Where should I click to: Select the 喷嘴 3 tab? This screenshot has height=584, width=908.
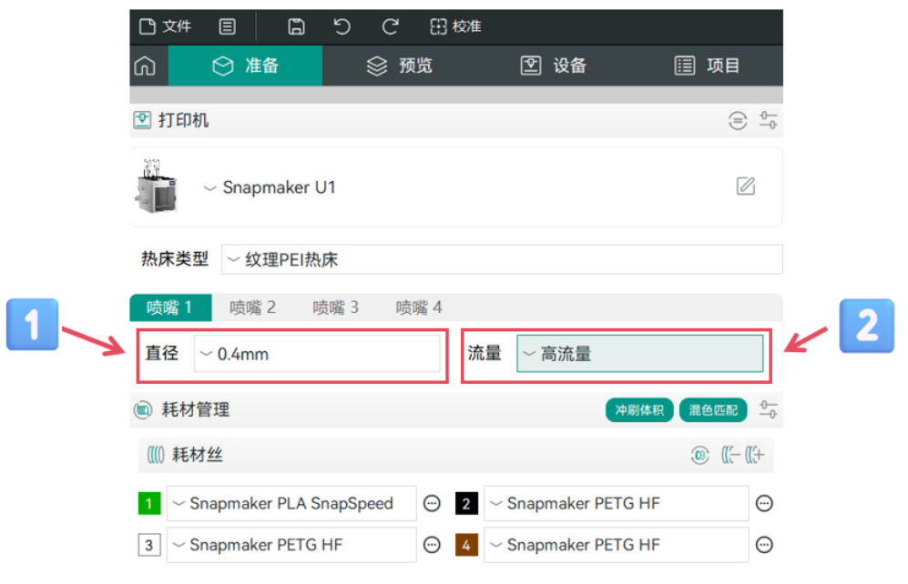336,307
